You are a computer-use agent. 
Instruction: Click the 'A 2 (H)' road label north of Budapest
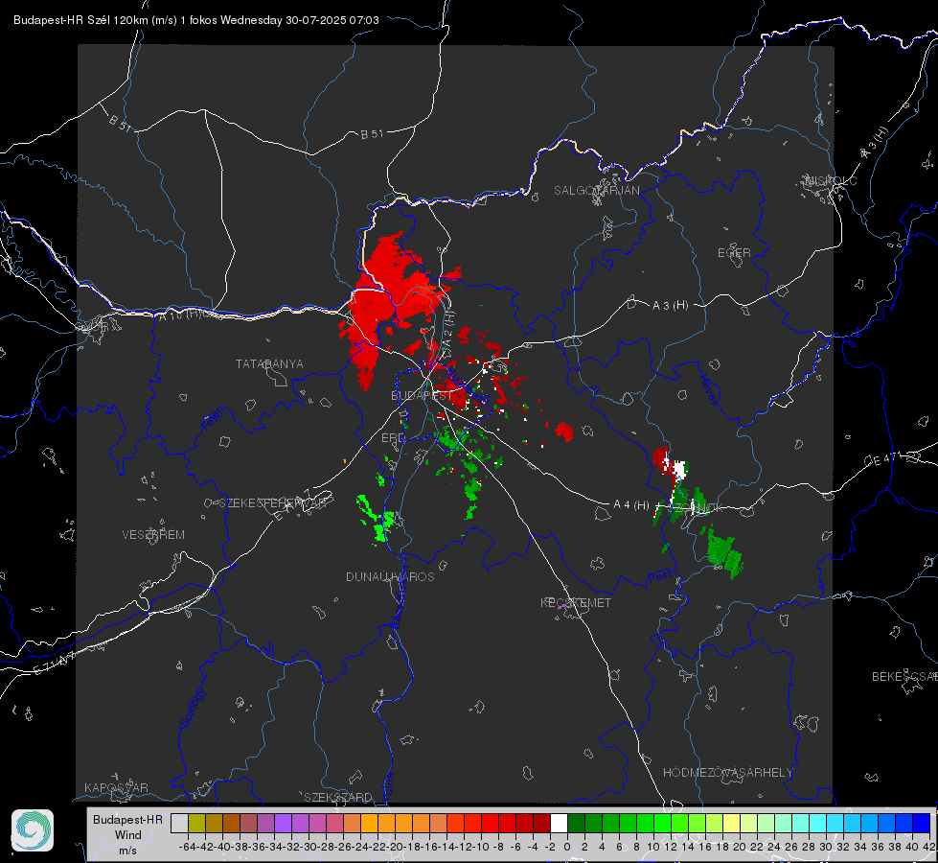pyautogui.click(x=447, y=330)
